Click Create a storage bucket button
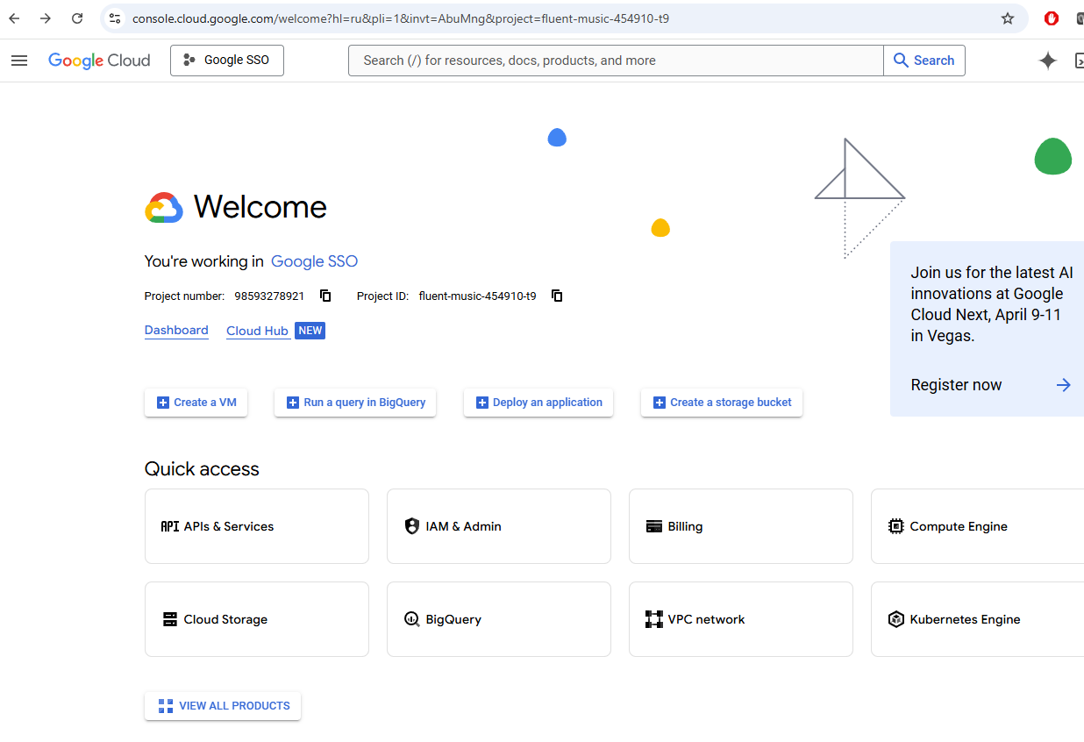 pos(722,403)
